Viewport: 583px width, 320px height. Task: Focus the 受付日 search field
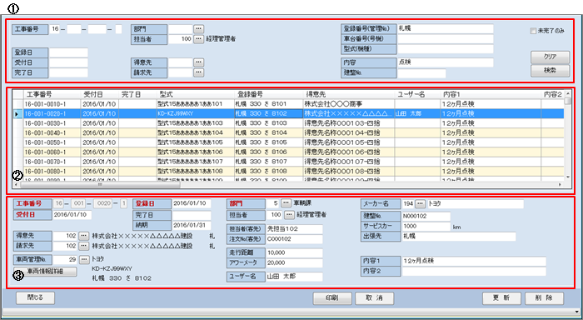tap(69, 62)
